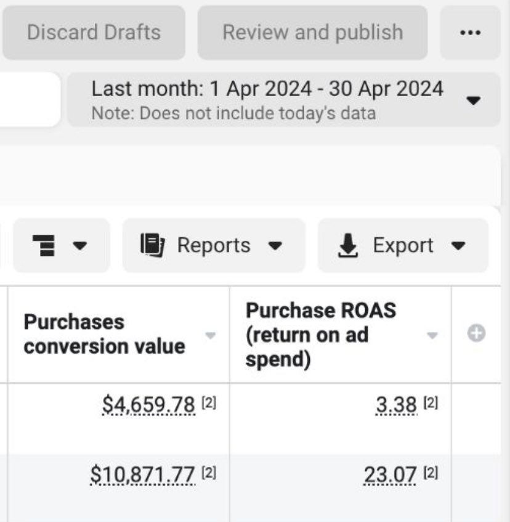This screenshot has height=522, width=510.
Task: Add a column with the plus icon
Action: point(476,333)
